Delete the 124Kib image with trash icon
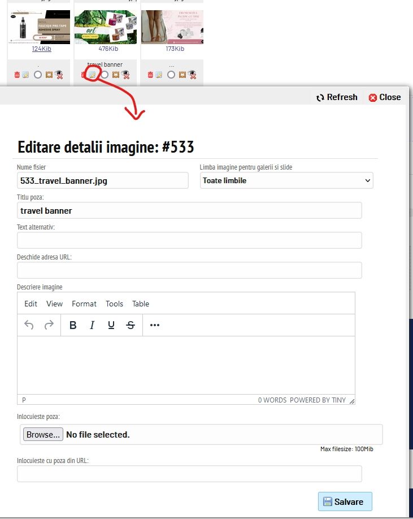This screenshot has width=413, height=519. click(17, 75)
